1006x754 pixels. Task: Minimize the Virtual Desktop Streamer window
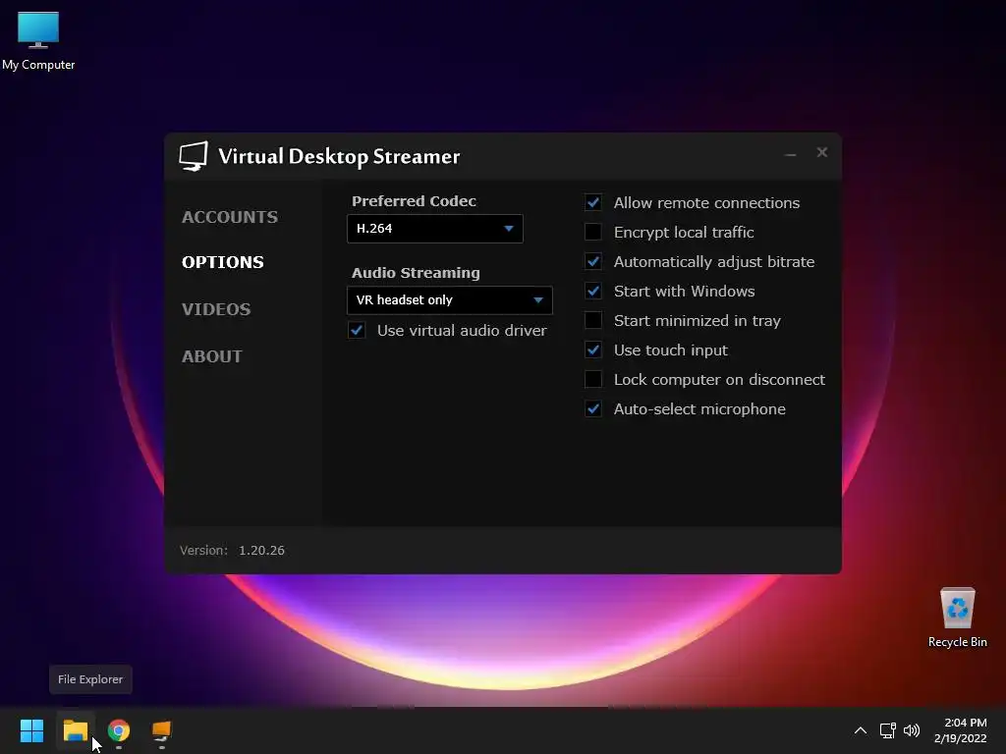tap(791, 153)
